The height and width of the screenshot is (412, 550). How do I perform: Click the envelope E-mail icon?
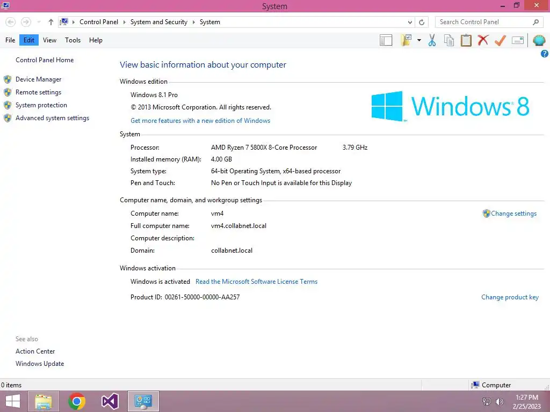tap(518, 40)
